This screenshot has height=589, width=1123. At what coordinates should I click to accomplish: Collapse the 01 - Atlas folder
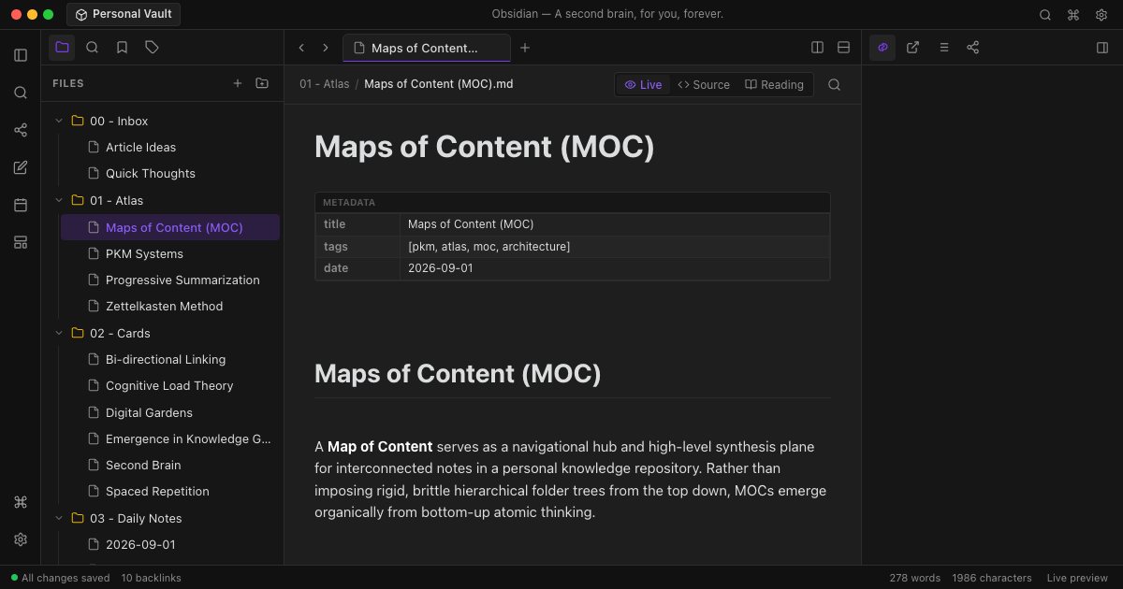pos(59,200)
